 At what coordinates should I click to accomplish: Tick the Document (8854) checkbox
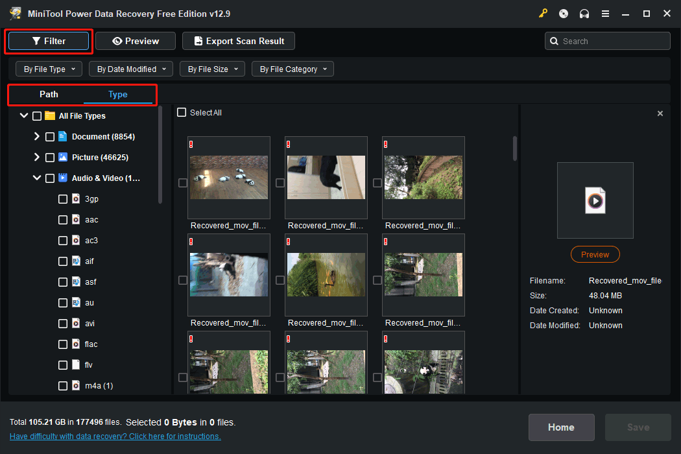(50, 137)
